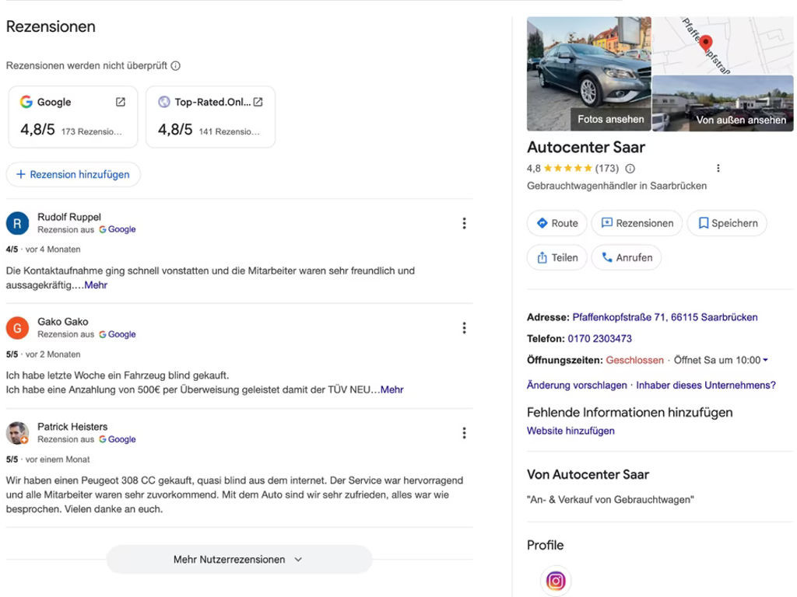This screenshot has height=597, width=797.
Task: Click the 'Autocenter Saar' business title
Action: click(586, 147)
